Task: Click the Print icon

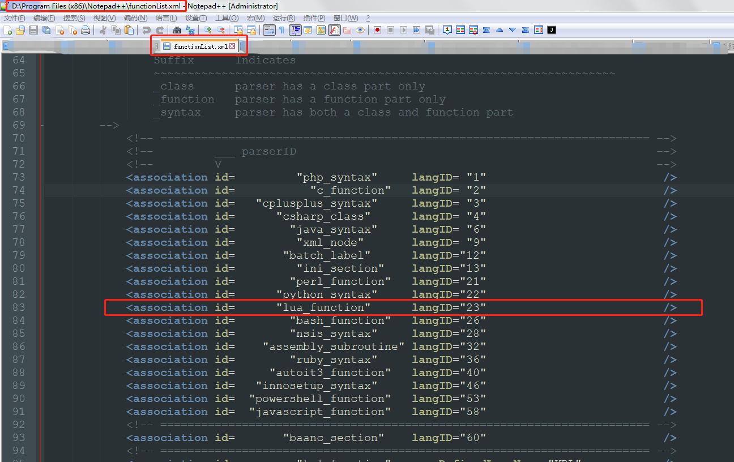Action: point(85,29)
